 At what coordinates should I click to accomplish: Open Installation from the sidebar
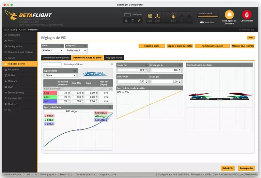point(20,35)
